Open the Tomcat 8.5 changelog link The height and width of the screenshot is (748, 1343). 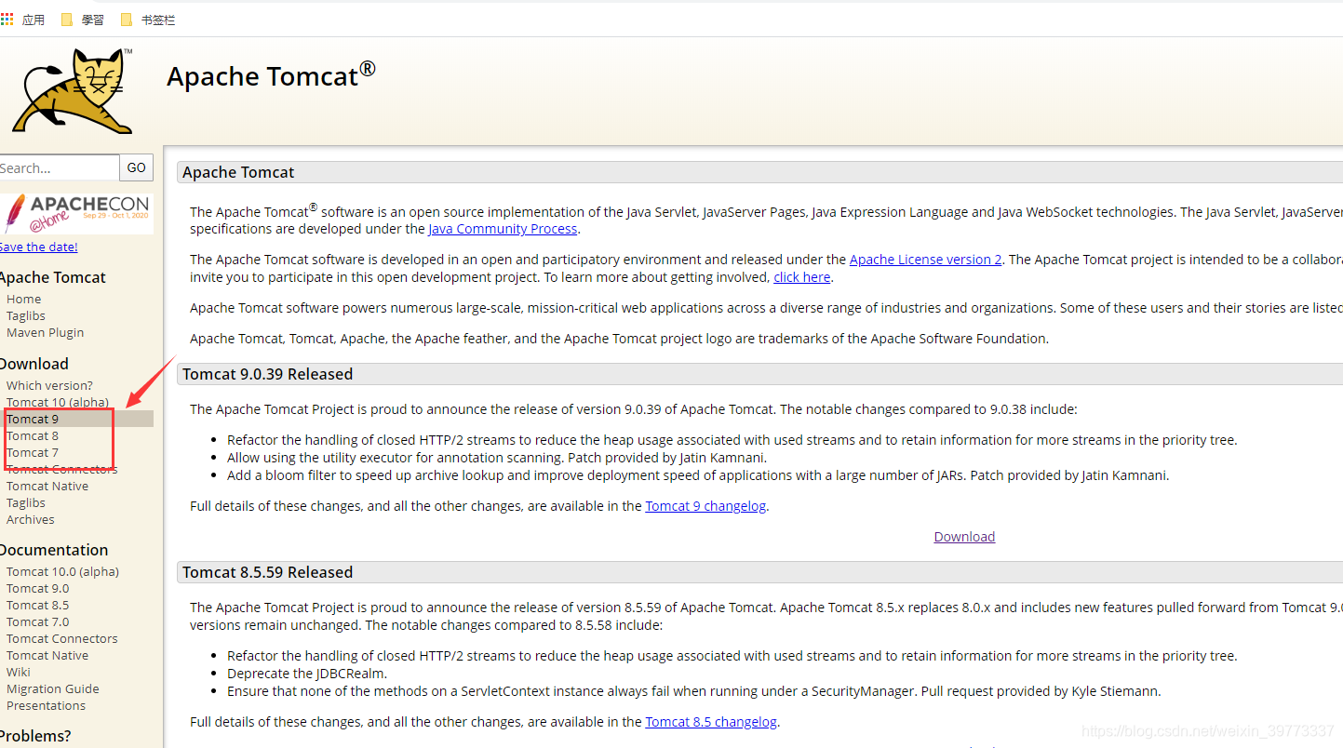pyautogui.click(x=711, y=722)
